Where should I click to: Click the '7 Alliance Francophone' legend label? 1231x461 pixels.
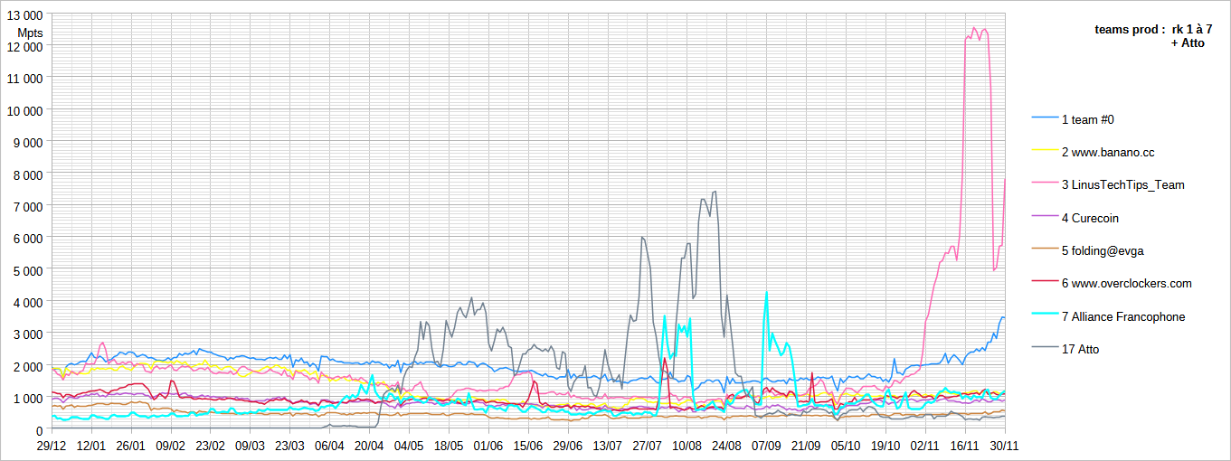(1122, 316)
